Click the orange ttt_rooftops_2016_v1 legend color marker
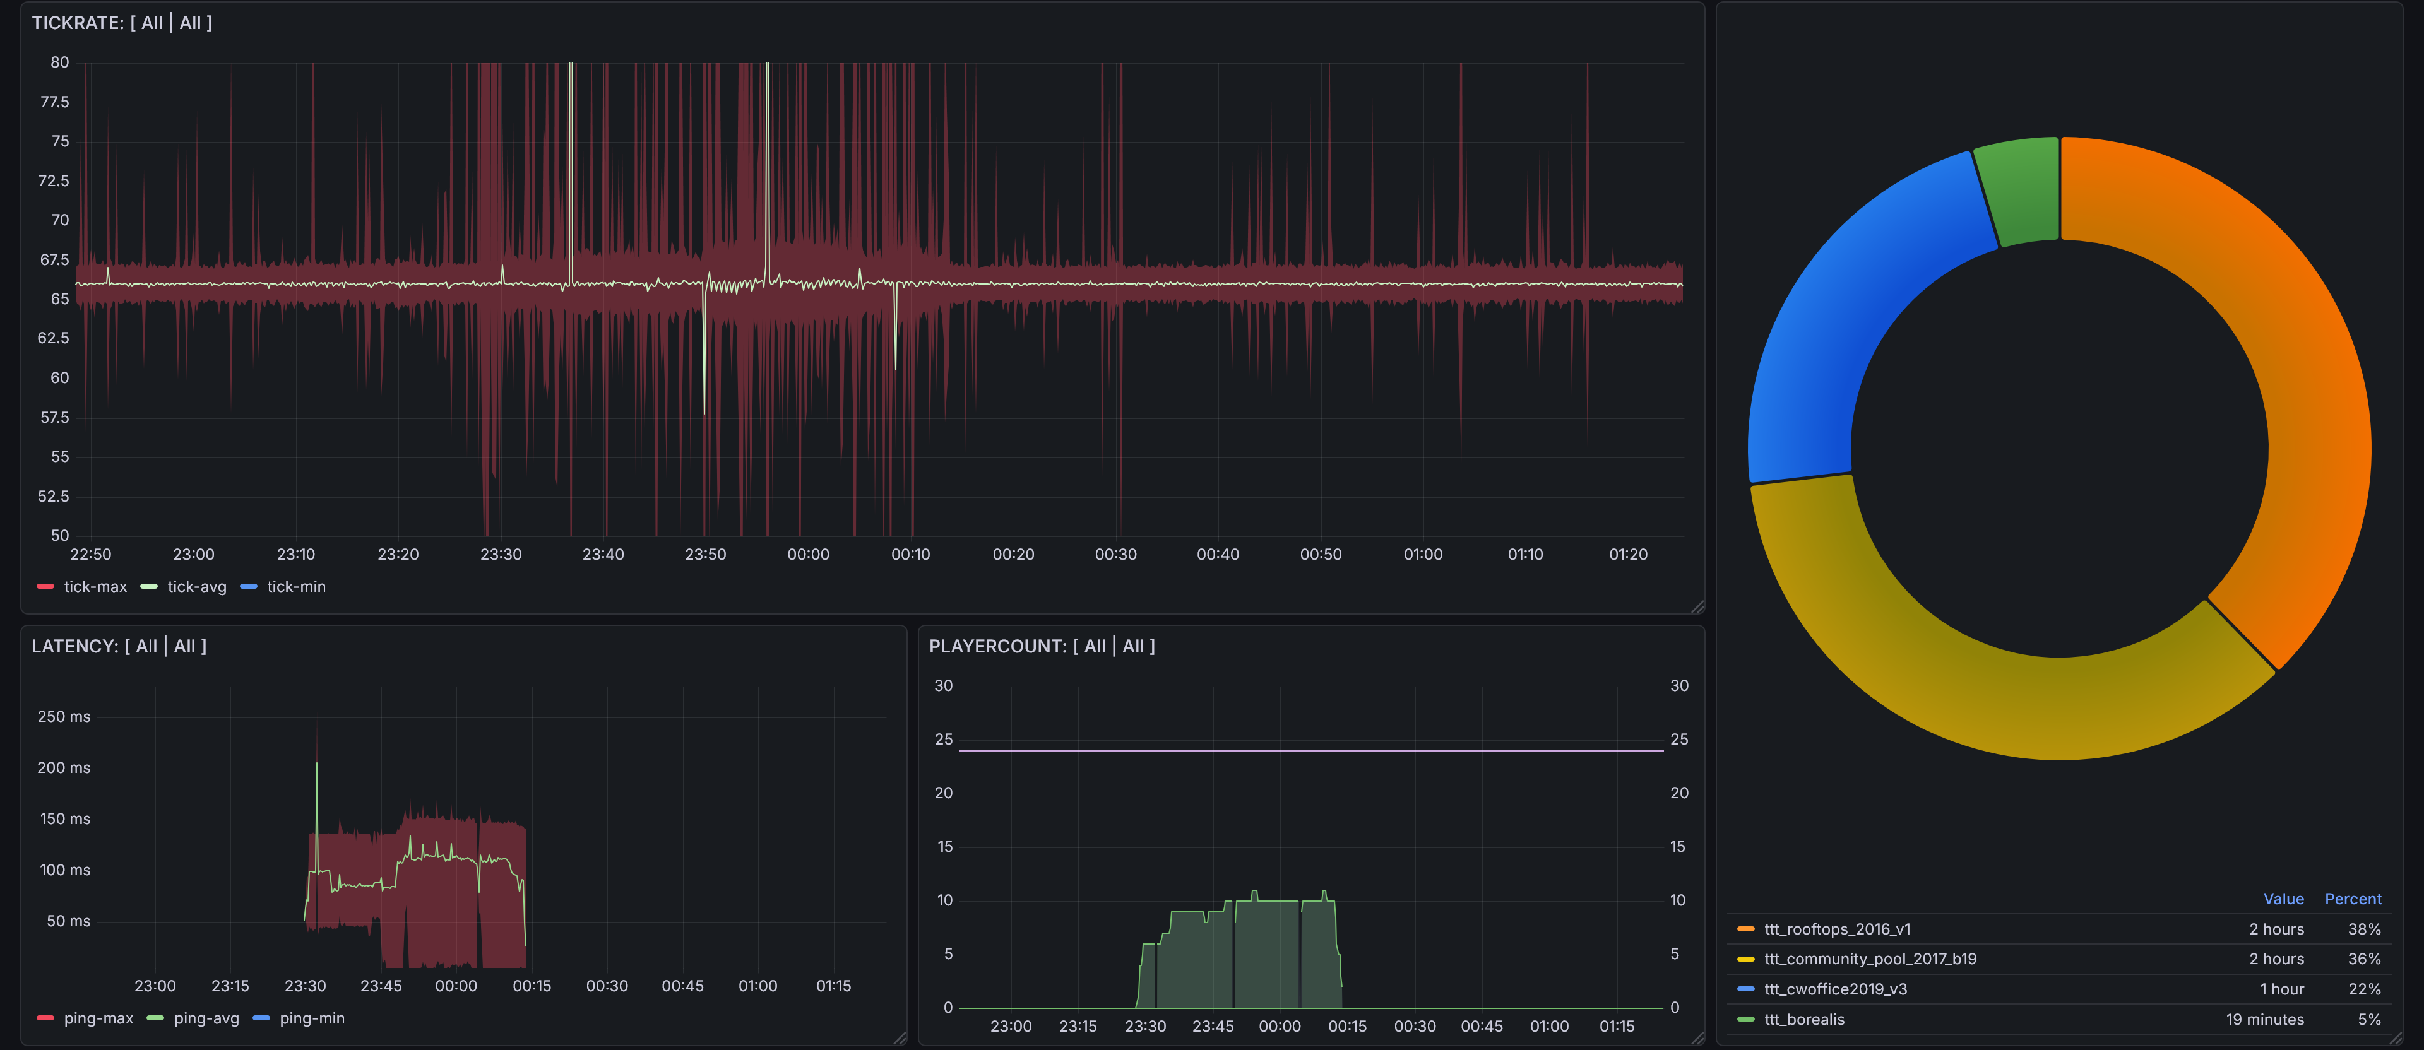This screenshot has width=2424, height=1050. (x=1745, y=929)
